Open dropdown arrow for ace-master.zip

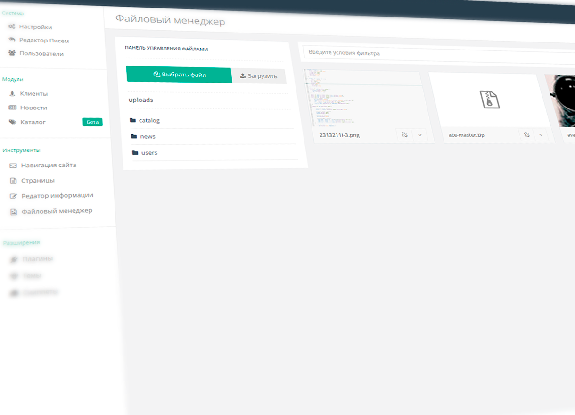tap(541, 135)
